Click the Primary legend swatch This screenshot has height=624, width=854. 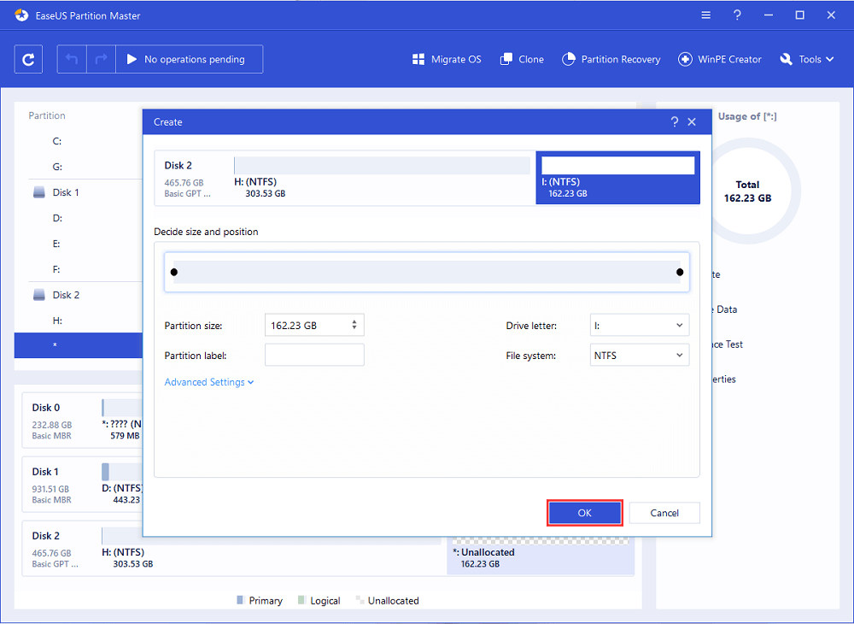pos(240,600)
